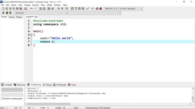This screenshot has height=109, width=195.
Task: Click line number 3 in the gutter
Action: click(29, 28)
